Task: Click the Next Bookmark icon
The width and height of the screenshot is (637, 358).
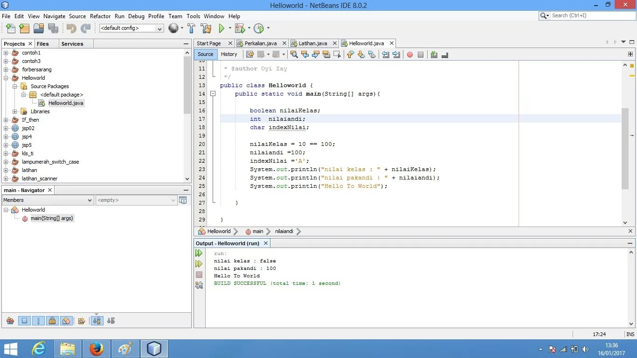Action: tap(361, 55)
